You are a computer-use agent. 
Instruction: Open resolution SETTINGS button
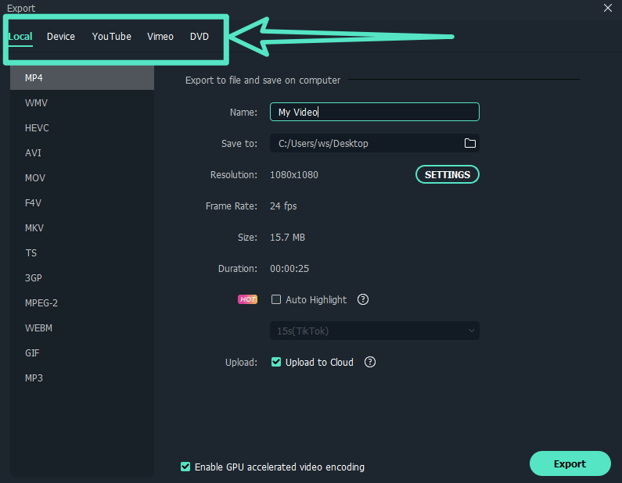click(x=447, y=174)
